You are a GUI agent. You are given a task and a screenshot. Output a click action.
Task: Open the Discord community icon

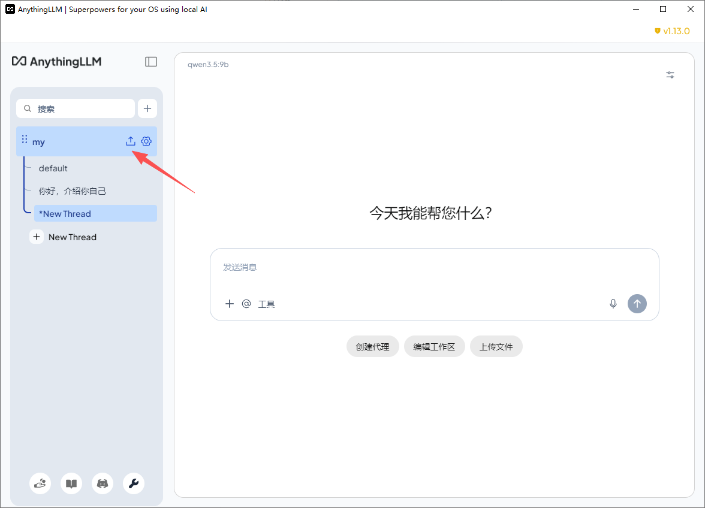point(103,483)
